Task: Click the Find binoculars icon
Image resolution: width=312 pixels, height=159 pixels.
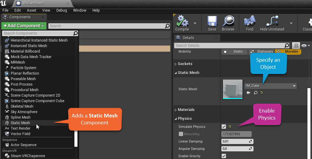Action: coord(250,23)
